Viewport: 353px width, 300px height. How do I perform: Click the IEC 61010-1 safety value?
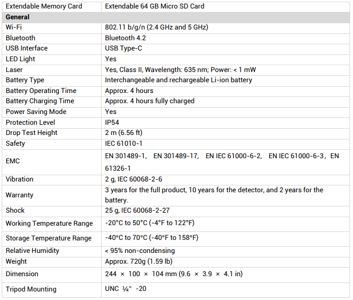click(x=124, y=143)
